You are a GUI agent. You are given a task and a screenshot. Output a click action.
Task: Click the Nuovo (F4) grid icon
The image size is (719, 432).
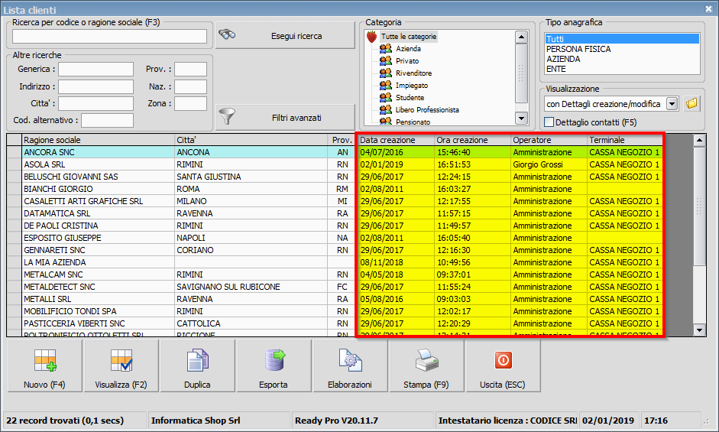point(45,360)
